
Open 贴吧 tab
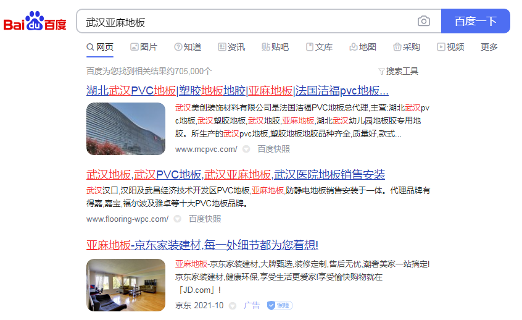[275, 47]
